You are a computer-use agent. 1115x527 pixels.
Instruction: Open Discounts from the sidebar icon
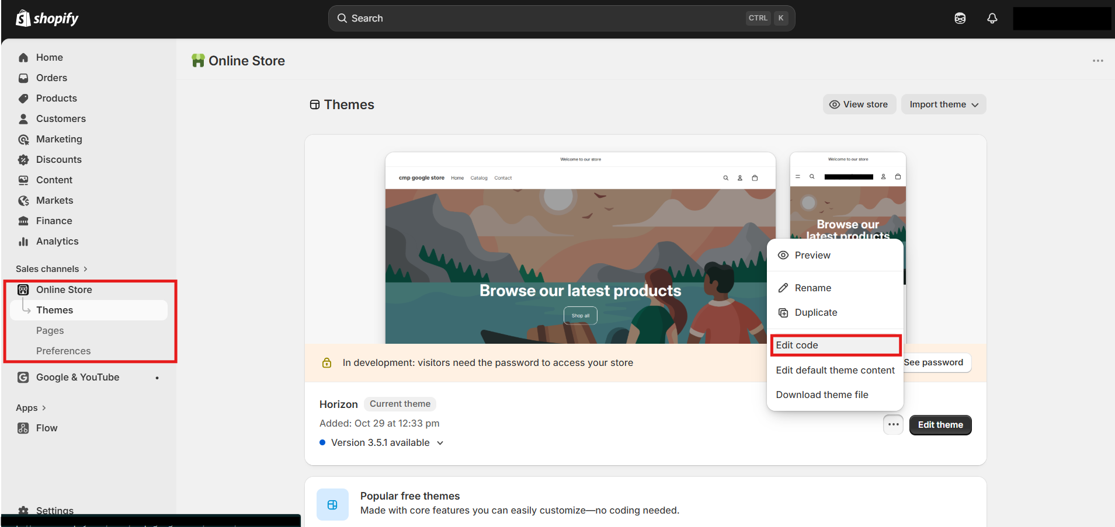pyautogui.click(x=23, y=159)
